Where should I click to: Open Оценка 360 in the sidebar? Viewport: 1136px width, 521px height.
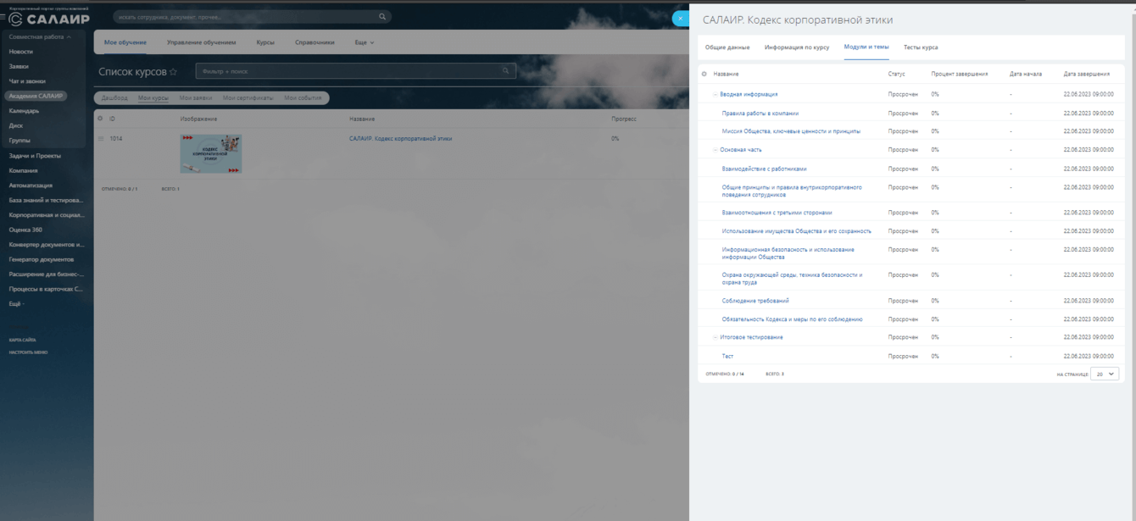point(25,230)
